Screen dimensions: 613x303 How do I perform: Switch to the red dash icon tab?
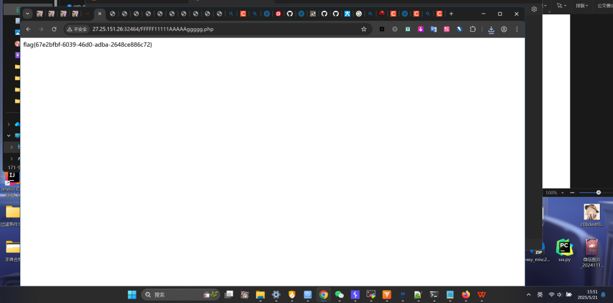coord(87,14)
